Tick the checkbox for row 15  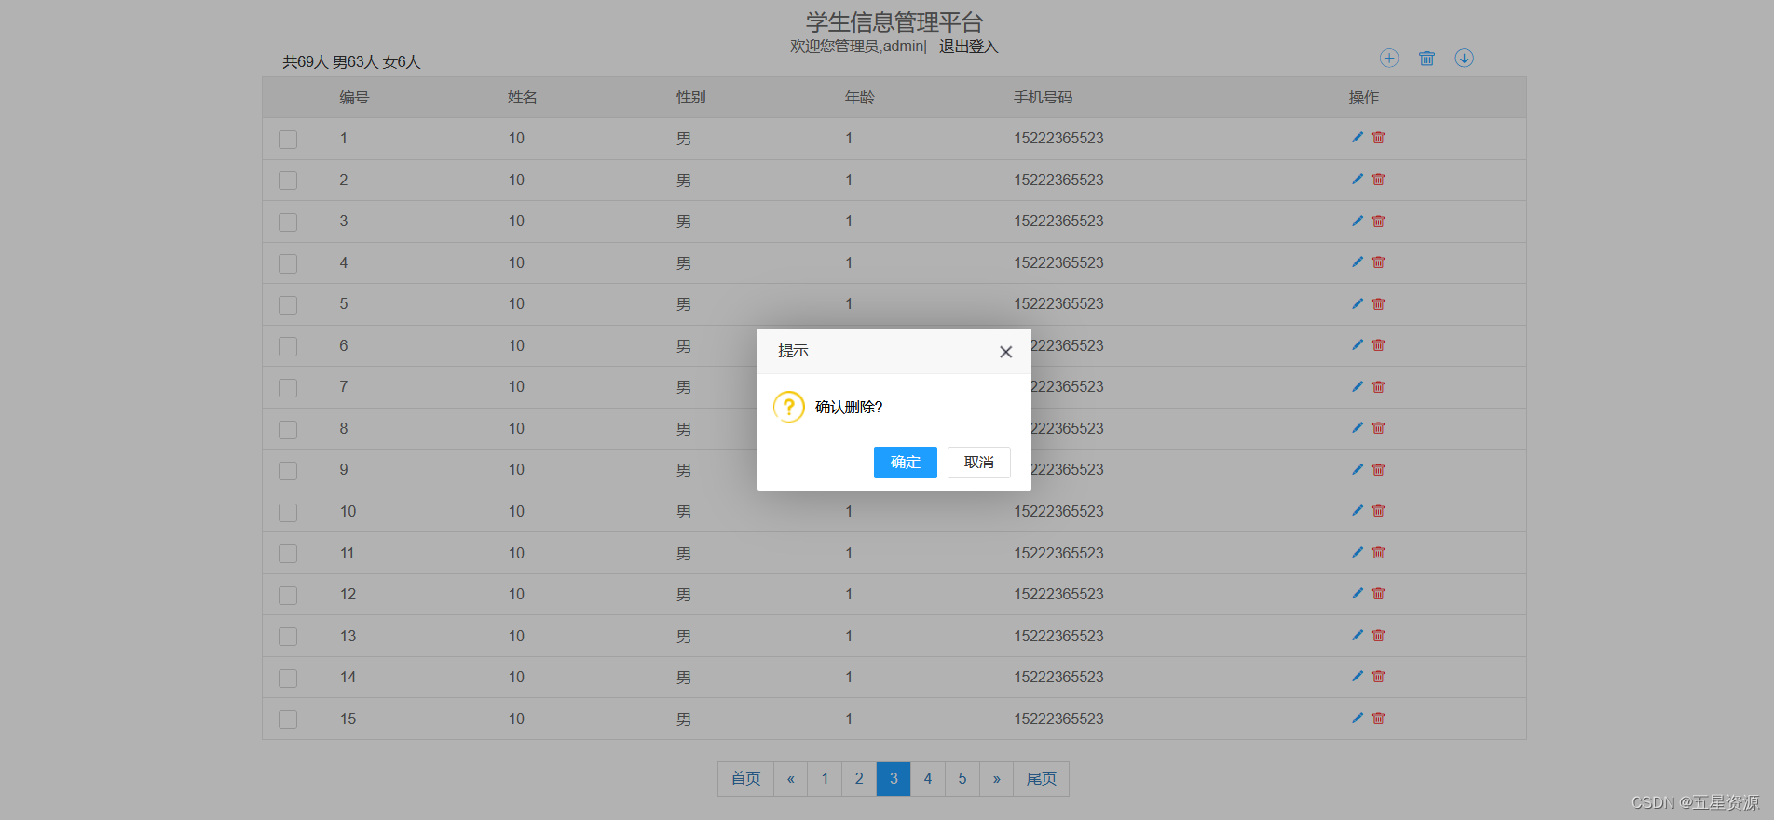pyautogui.click(x=288, y=719)
